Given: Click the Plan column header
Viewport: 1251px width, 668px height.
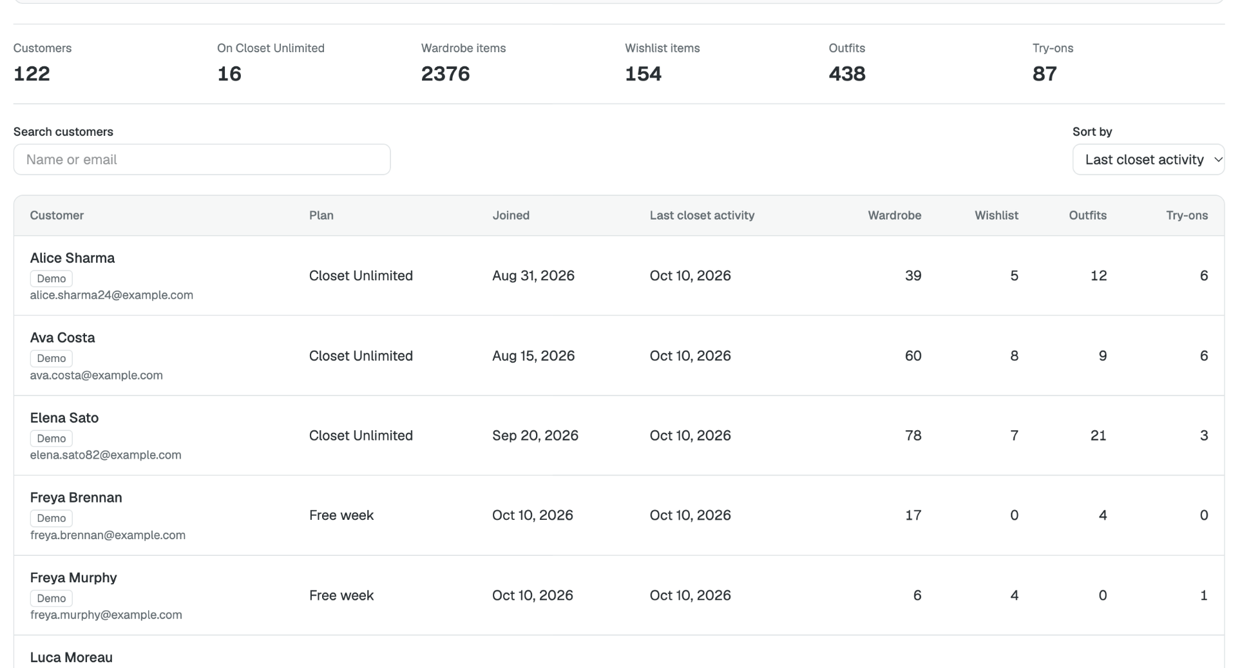Looking at the screenshot, I should [321, 215].
